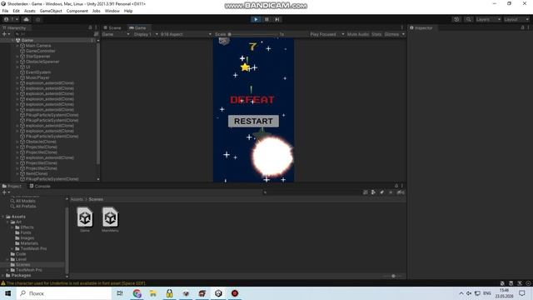This screenshot has height=300, width=533.
Task: Toggle the Stats overlay
Action: click(376, 34)
